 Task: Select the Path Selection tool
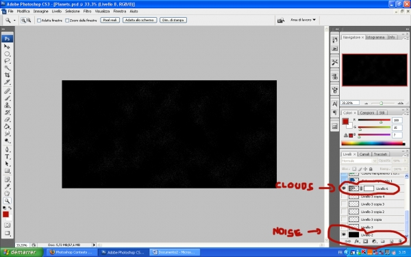pyautogui.click(x=7, y=164)
